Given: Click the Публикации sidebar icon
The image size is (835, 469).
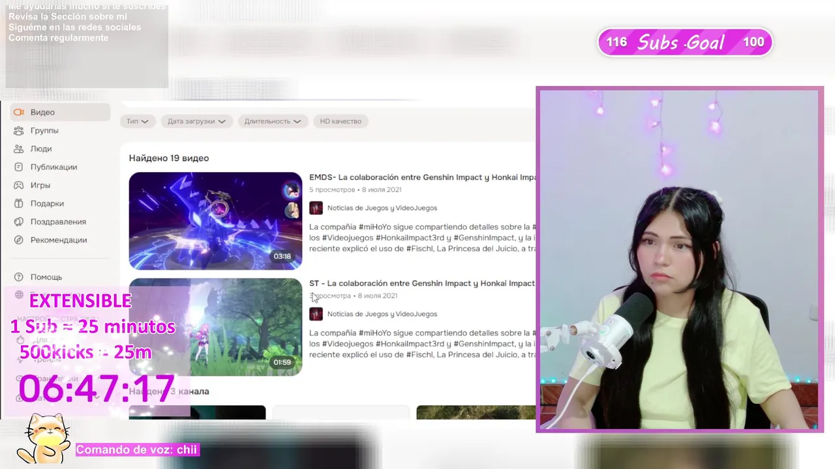Looking at the screenshot, I should coord(19,167).
